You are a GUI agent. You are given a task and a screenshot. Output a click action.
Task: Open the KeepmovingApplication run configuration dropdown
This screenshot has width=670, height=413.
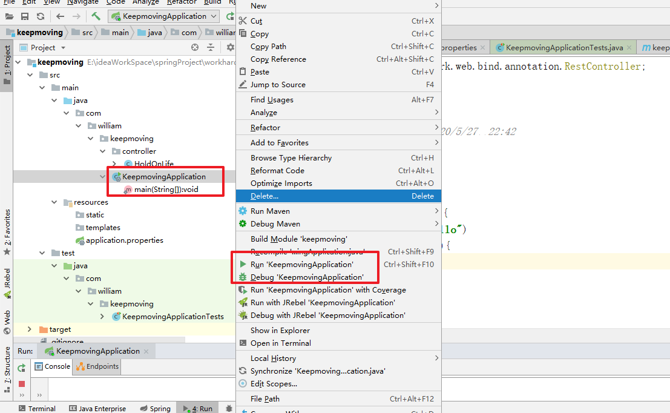164,16
